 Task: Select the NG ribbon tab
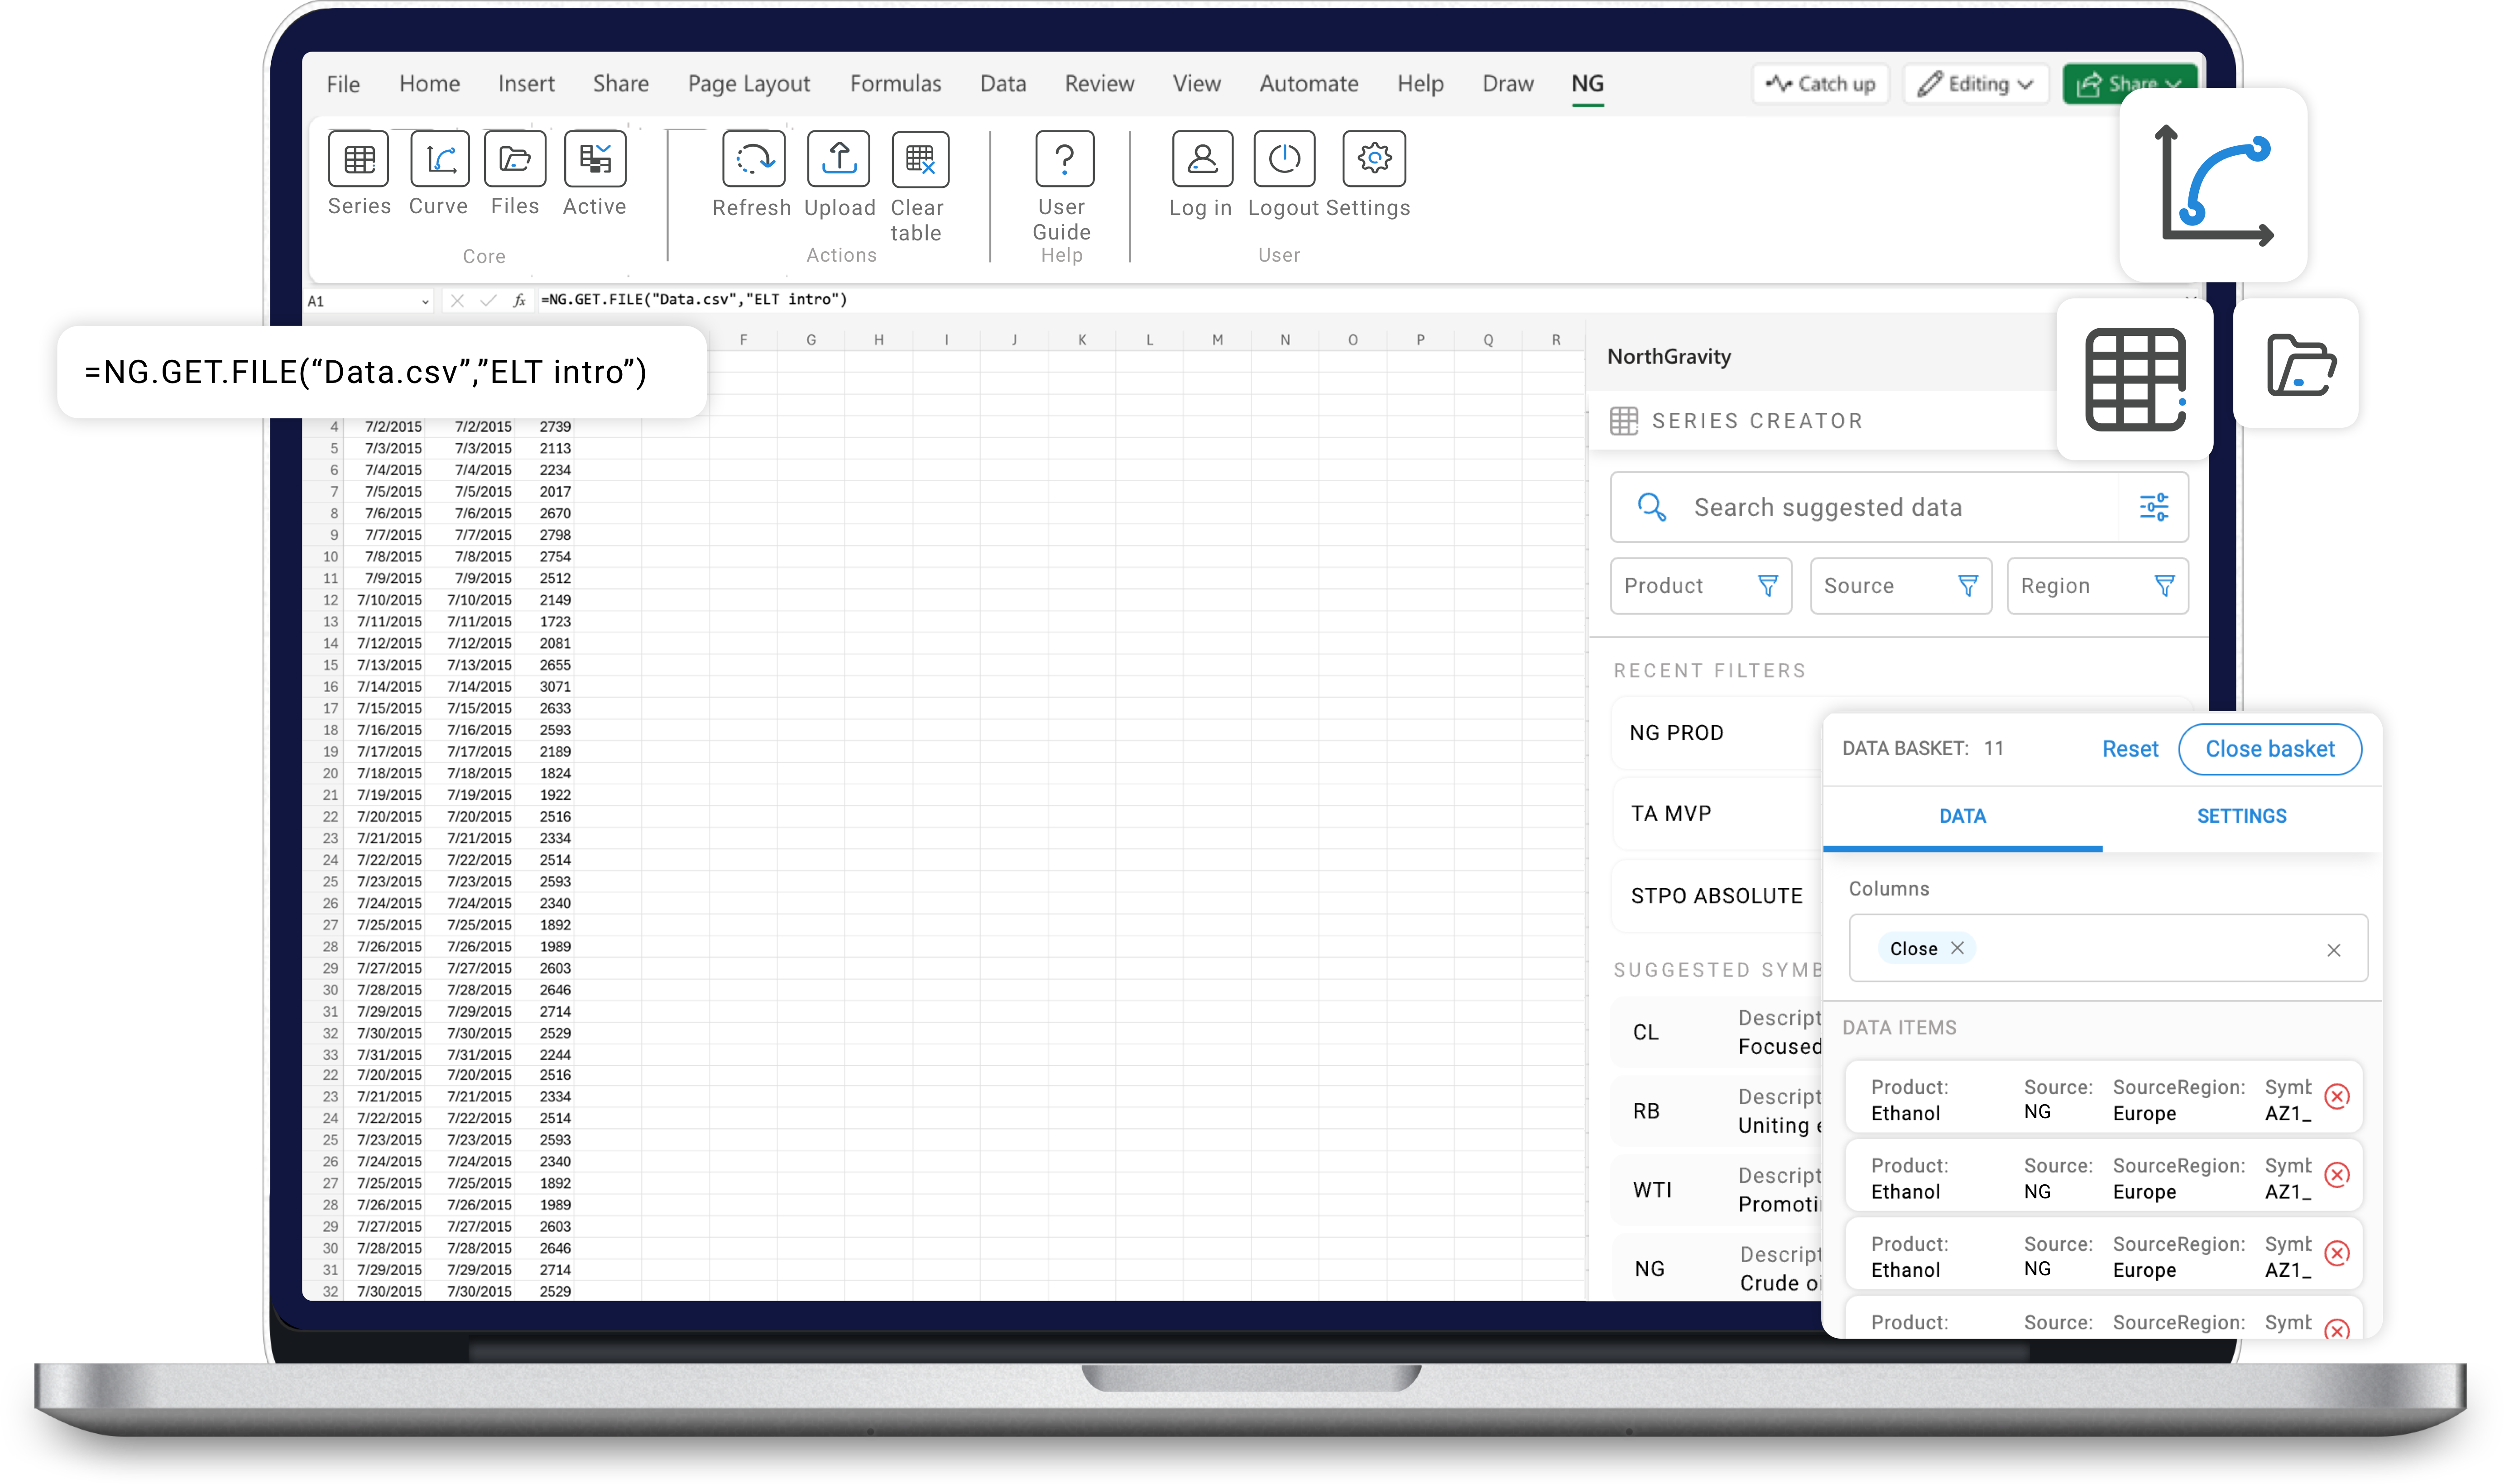click(x=1587, y=84)
